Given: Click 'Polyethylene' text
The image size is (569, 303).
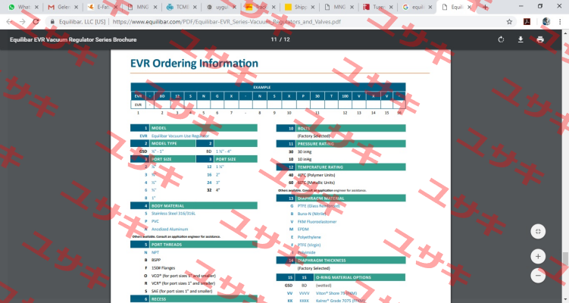Looking at the screenshot, I should click(309, 237).
